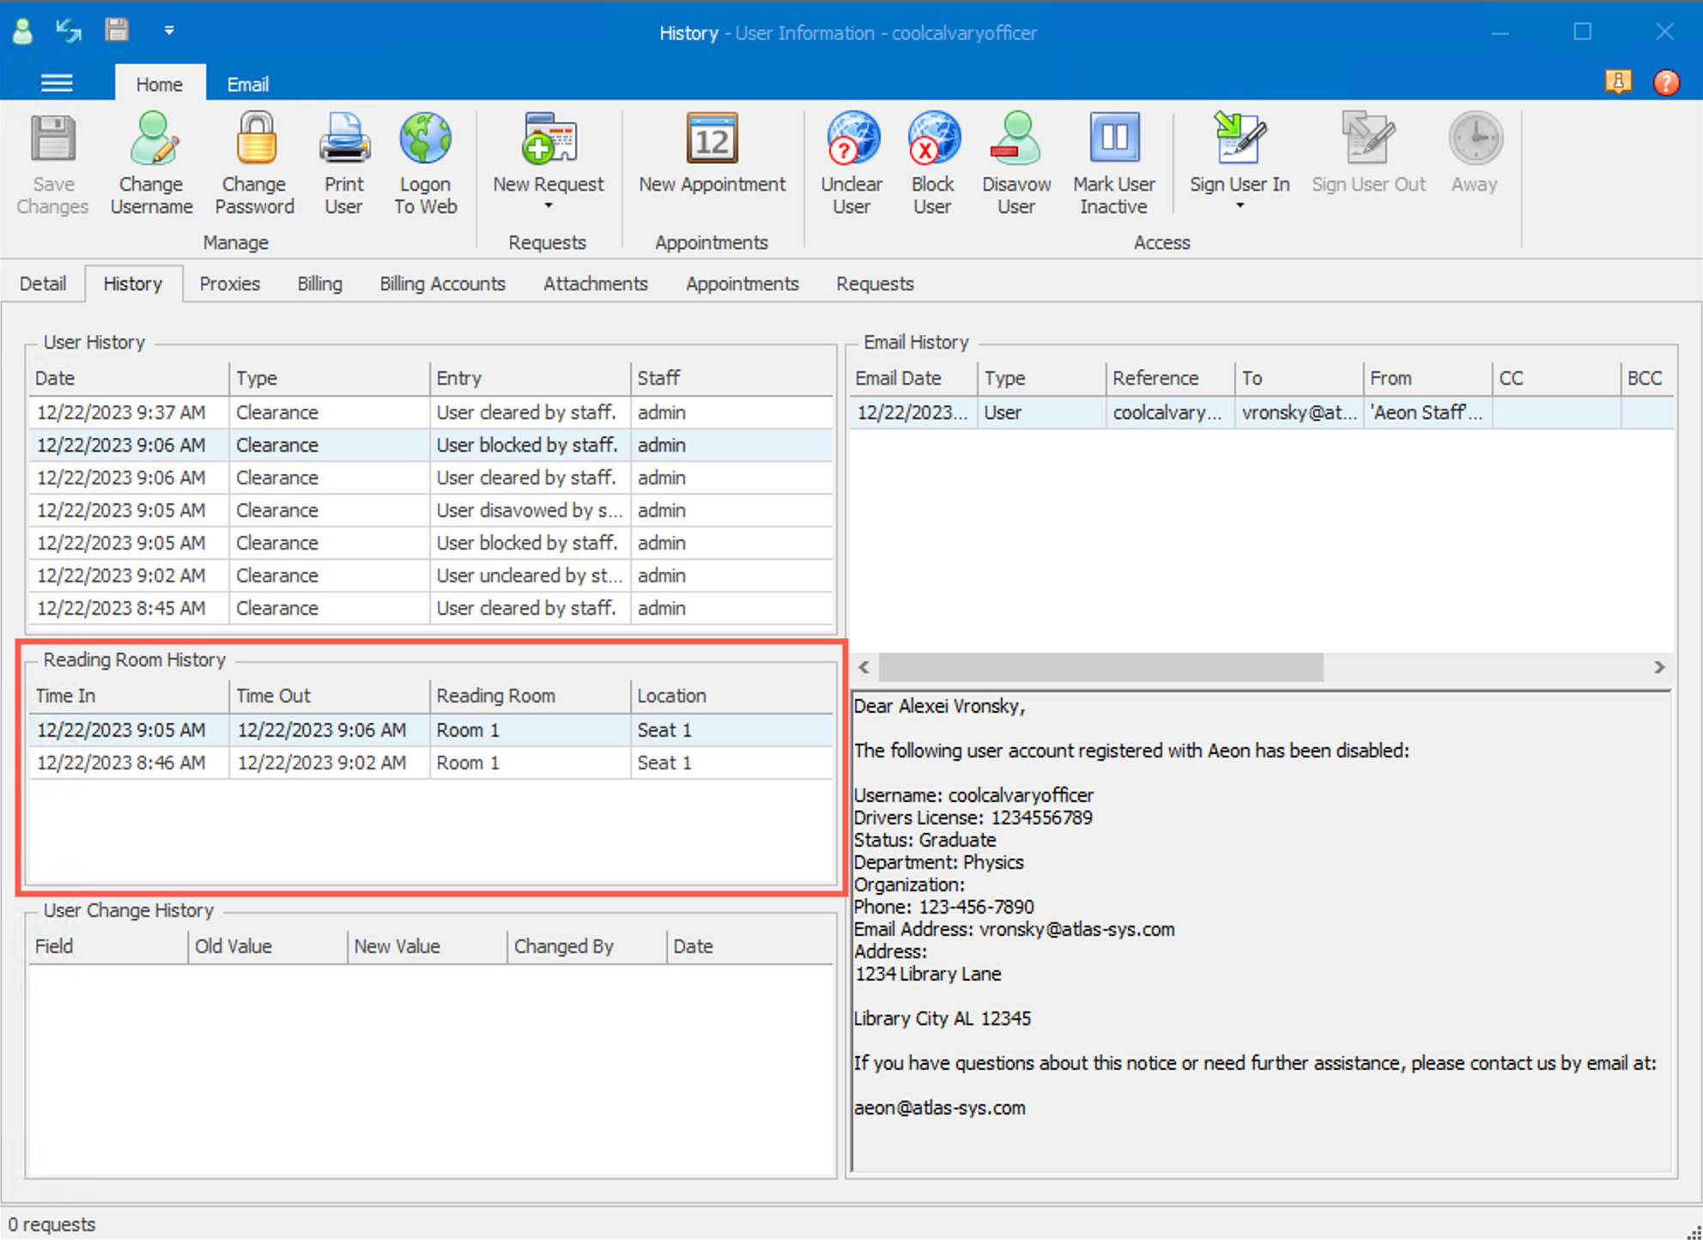Open the Billing Accounts tab
The height and width of the screenshot is (1240, 1703).
(442, 283)
